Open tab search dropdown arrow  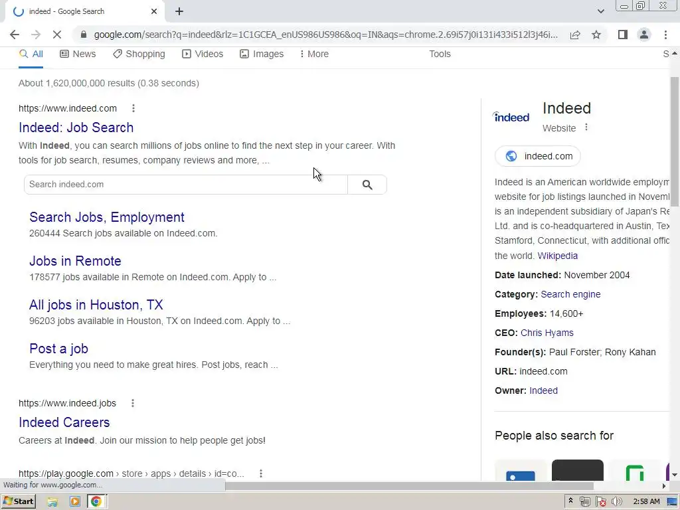[x=600, y=11]
